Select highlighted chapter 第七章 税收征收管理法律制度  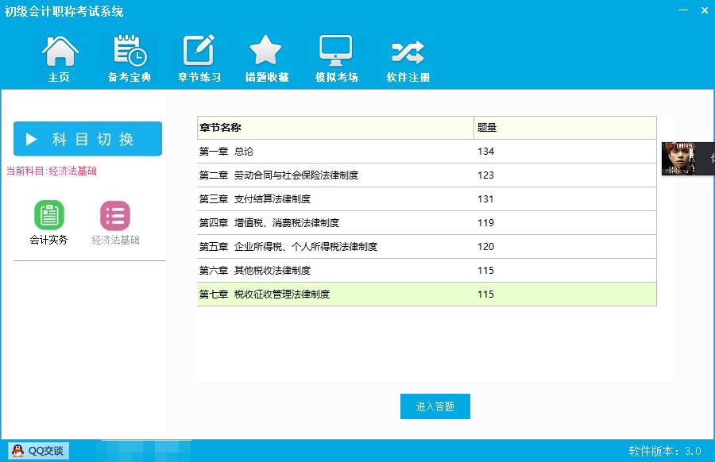(334, 295)
